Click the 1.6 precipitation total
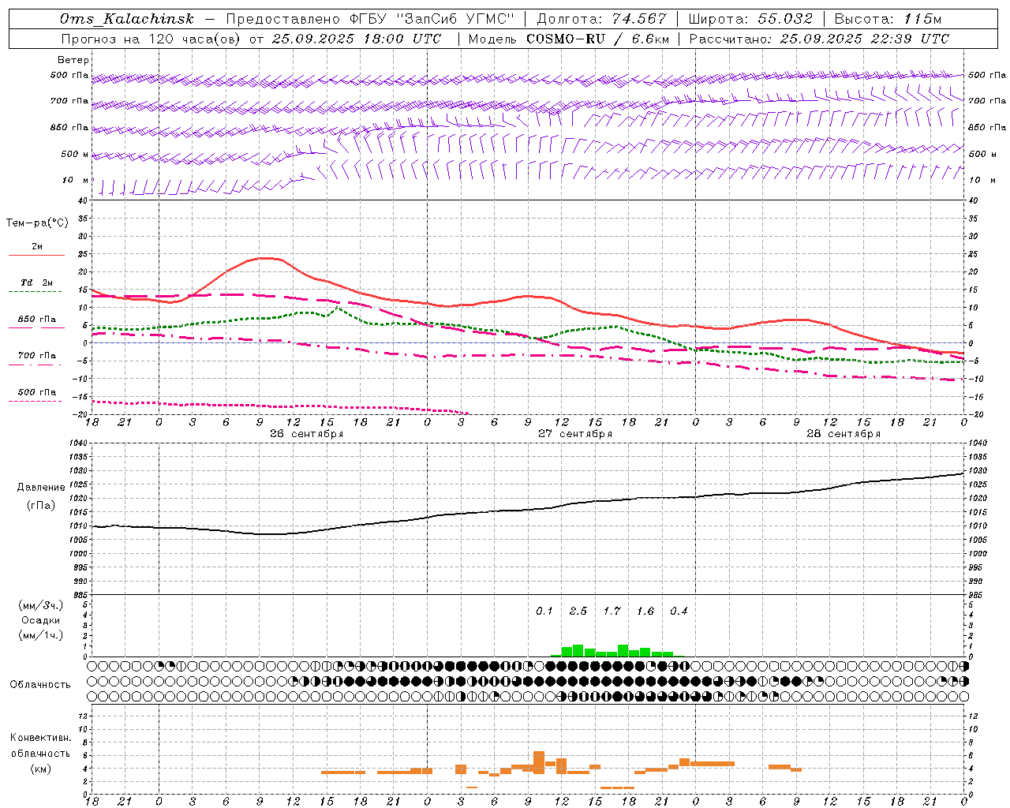This screenshot has height=808, width=1010. [x=645, y=611]
